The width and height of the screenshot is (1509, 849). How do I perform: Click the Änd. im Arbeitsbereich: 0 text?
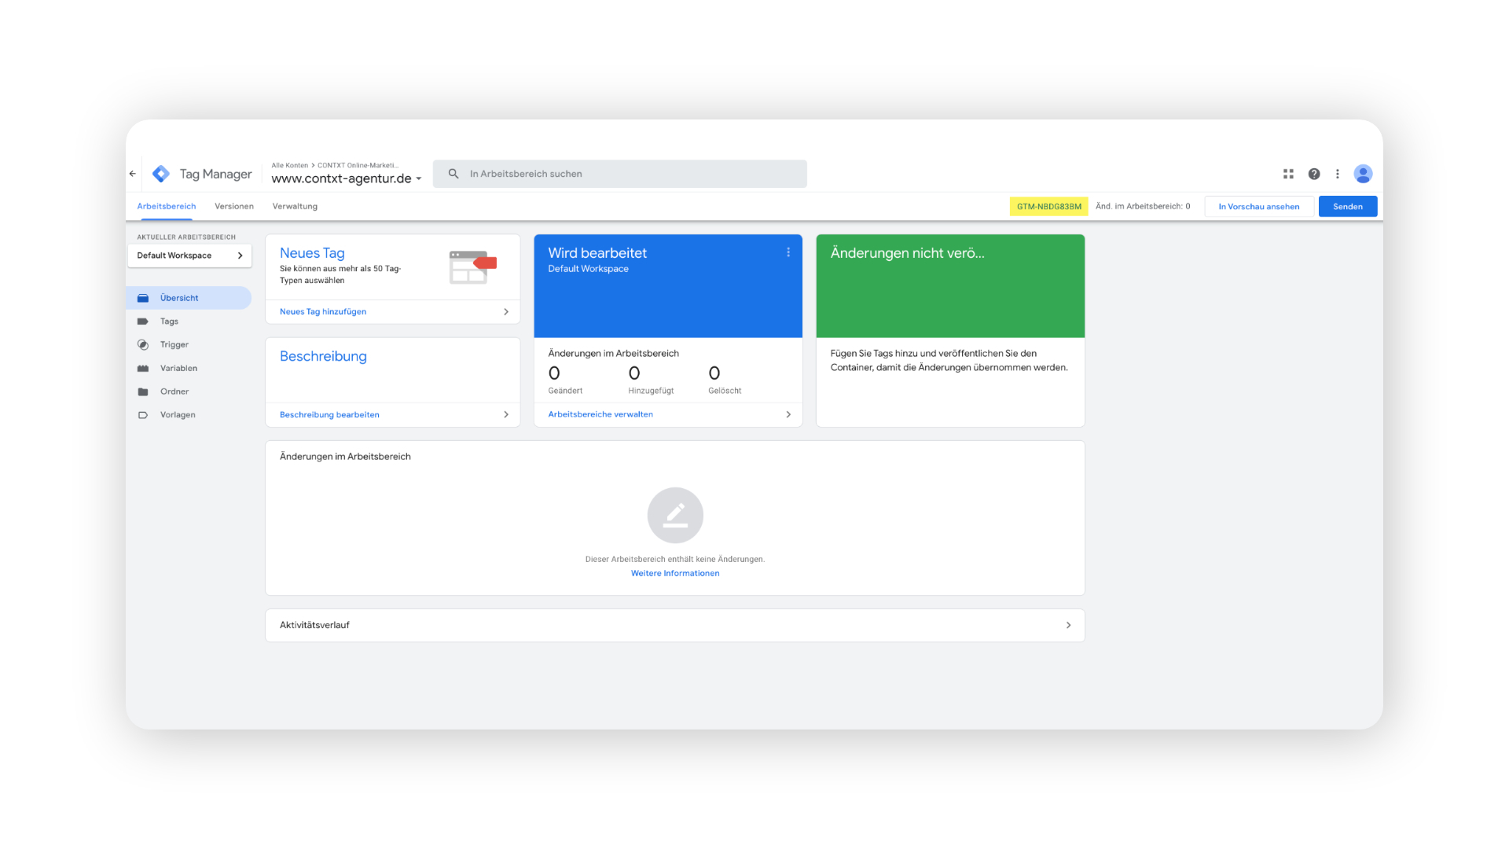(x=1143, y=206)
